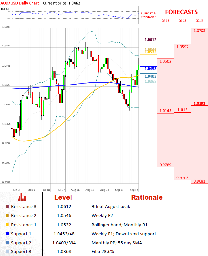Click the Support 3 light blue swatch
208x256 pixels.
pos(7,251)
